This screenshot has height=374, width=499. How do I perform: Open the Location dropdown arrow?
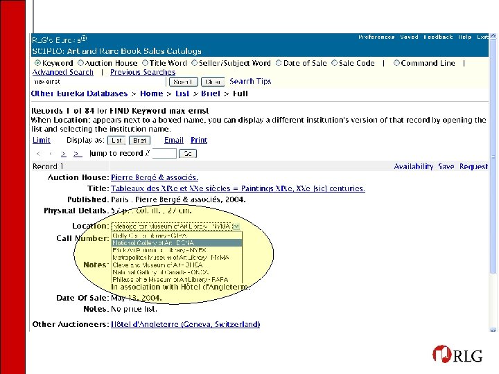236,226
